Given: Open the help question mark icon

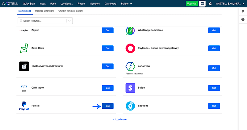Looking at the screenshot, I should pos(243,19).
